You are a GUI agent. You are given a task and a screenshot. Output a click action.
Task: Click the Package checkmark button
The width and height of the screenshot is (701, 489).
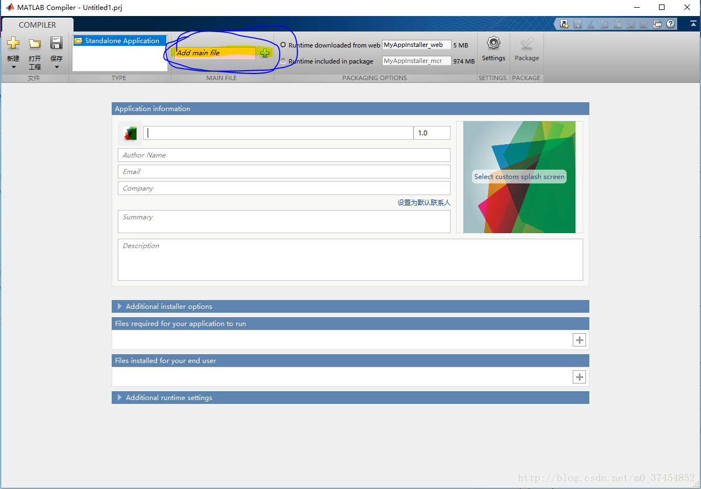[527, 49]
